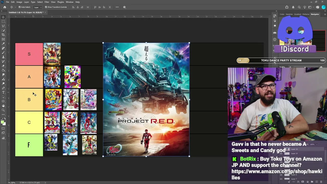Click the poster in the S tier row
327x184 pixels.
[52, 54]
